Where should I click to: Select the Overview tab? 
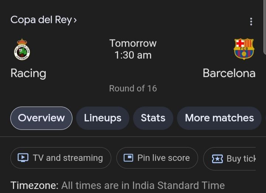coord(41,118)
